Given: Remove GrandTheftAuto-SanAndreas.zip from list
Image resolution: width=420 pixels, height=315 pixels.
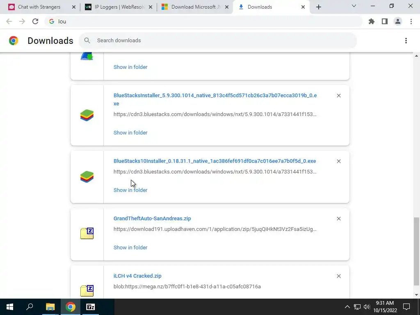Looking at the screenshot, I should tap(338, 219).
